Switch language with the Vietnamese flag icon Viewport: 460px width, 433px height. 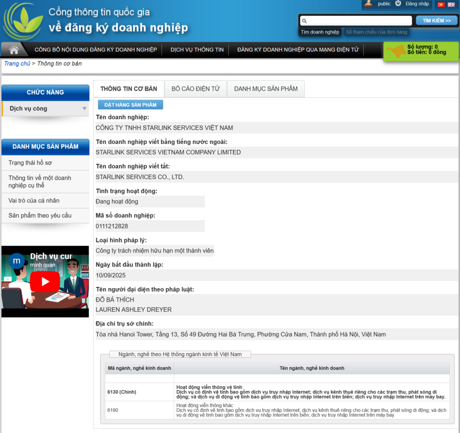click(441, 4)
